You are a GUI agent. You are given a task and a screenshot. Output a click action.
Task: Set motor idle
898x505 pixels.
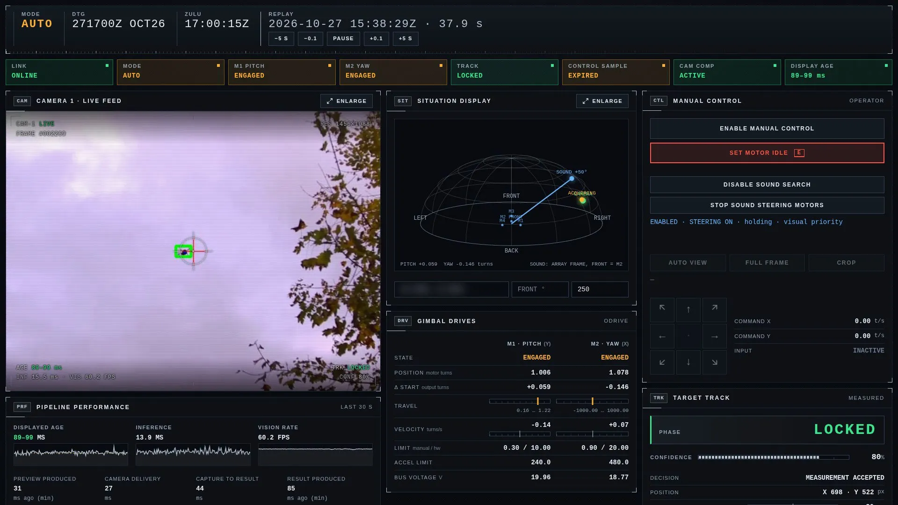pos(767,153)
